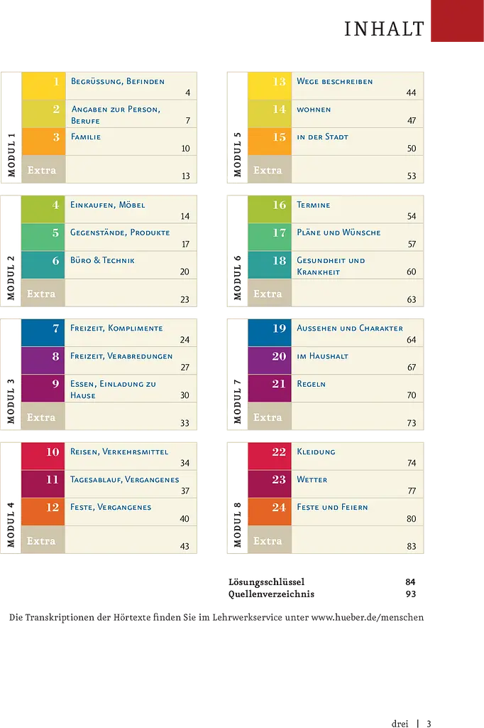The height and width of the screenshot is (728, 484).
Task: Click the "drei" page footer text
Action: [x=400, y=723]
